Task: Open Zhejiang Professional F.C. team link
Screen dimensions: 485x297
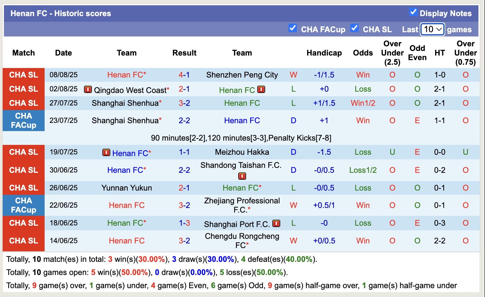Action: click(x=242, y=205)
